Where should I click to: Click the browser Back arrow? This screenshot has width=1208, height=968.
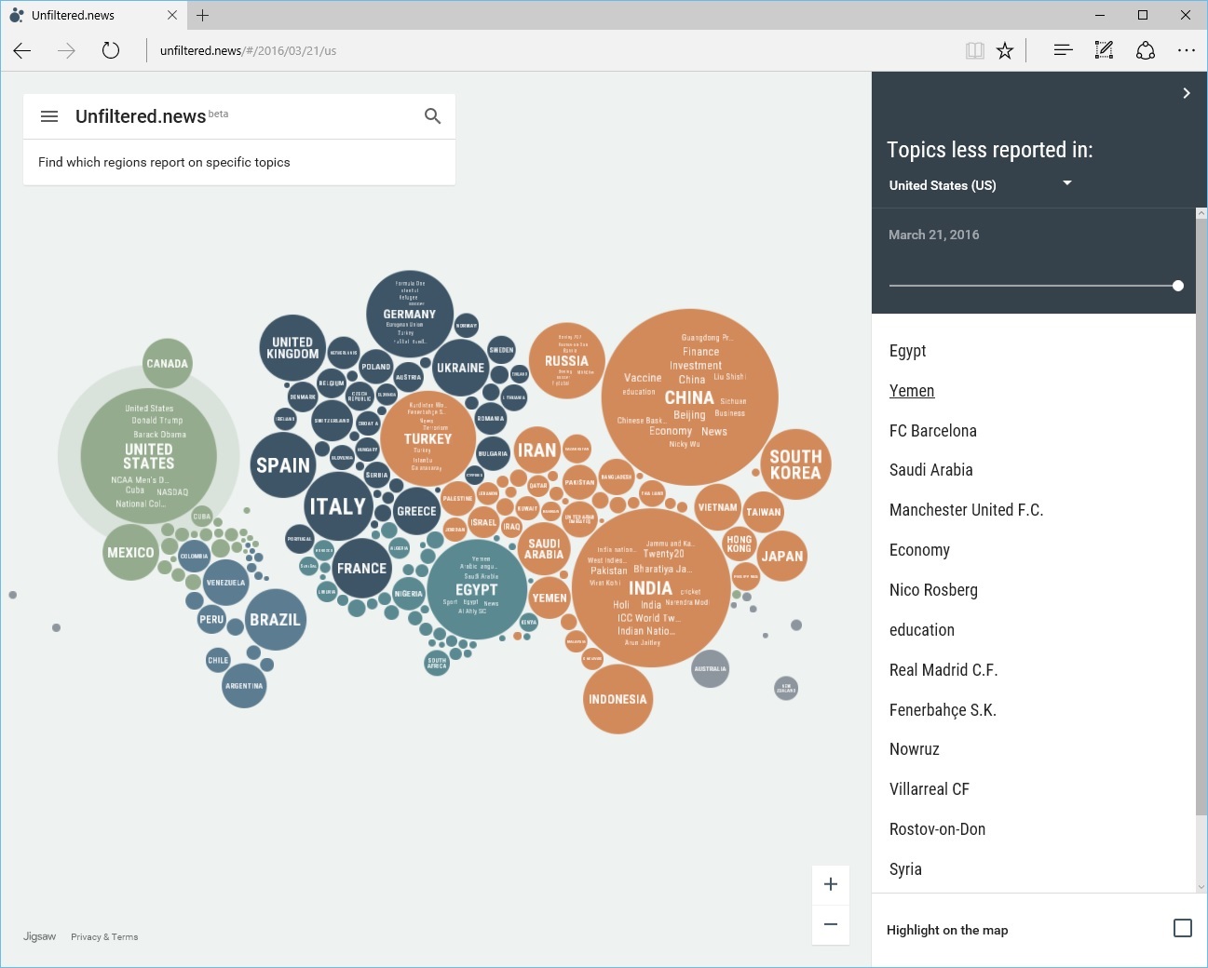coord(22,50)
